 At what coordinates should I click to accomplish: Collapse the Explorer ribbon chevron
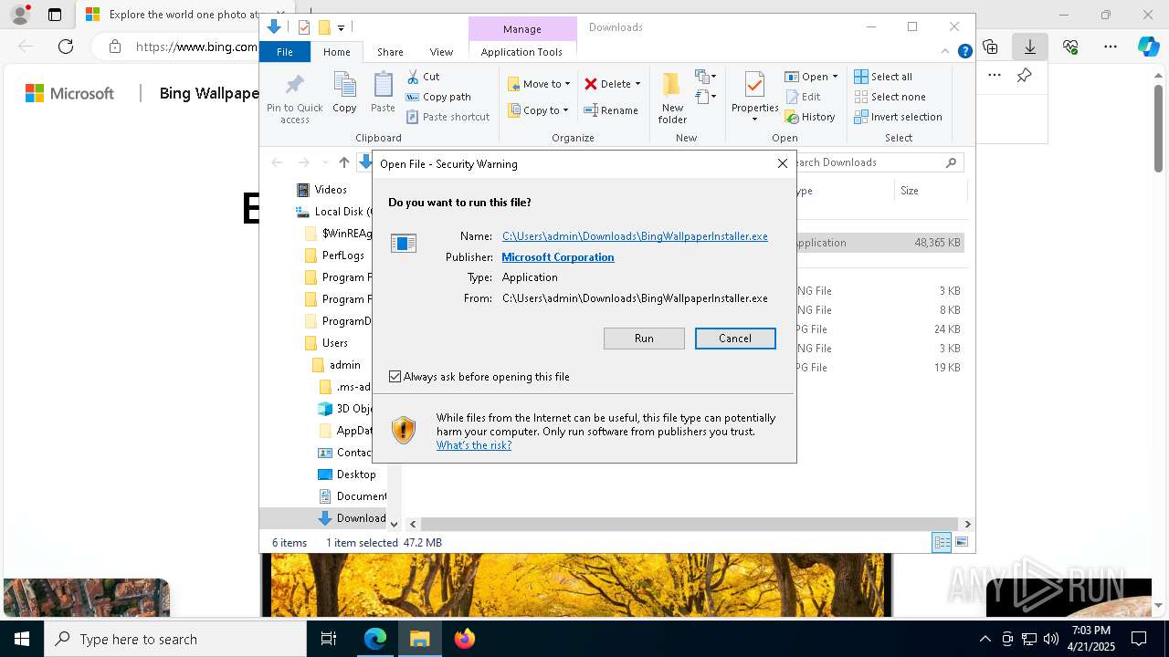tap(945, 51)
